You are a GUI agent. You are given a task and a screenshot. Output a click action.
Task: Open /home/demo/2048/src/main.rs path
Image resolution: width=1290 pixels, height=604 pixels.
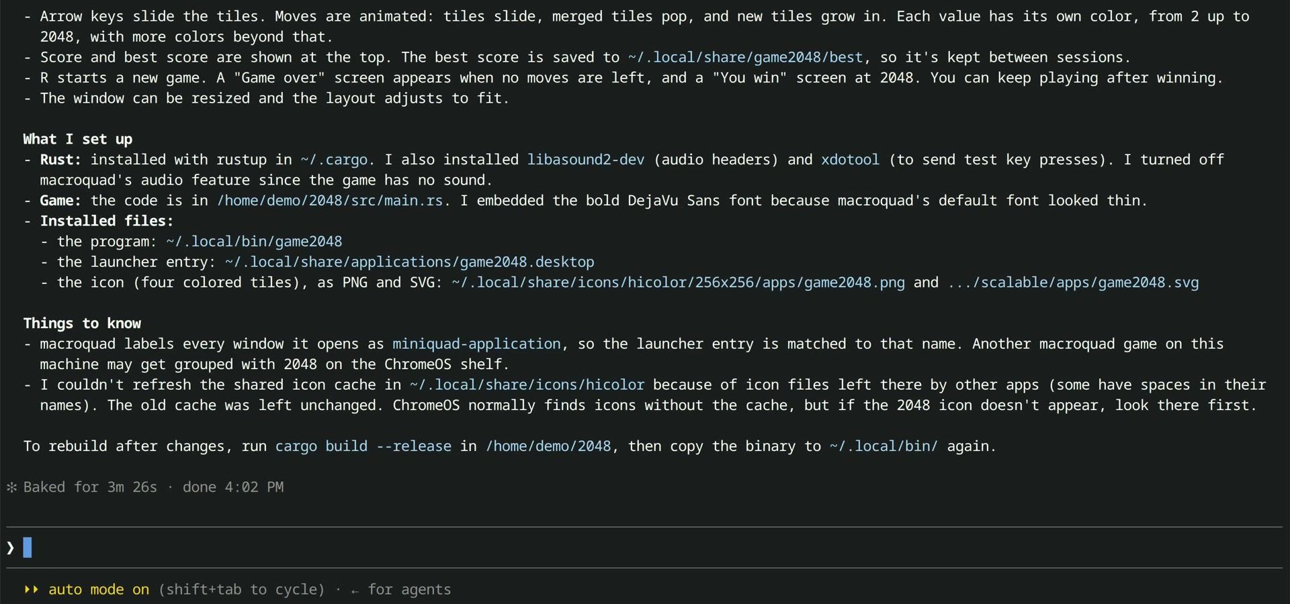(330, 201)
